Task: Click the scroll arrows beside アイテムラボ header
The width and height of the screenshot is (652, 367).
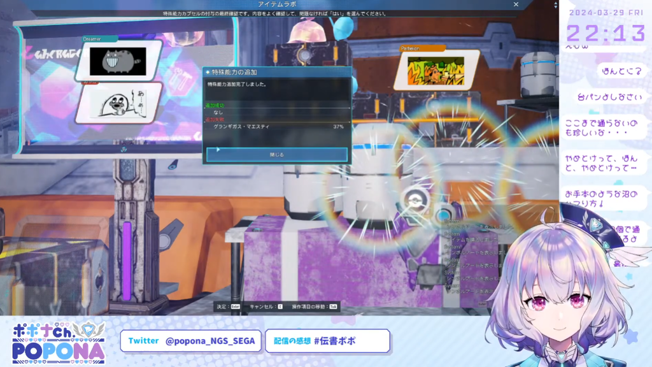Action: point(555,5)
